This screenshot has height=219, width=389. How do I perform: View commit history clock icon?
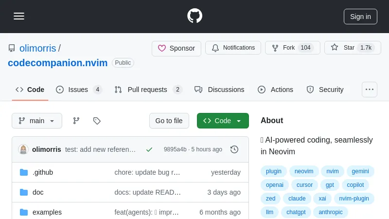pyautogui.click(x=234, y=149)
